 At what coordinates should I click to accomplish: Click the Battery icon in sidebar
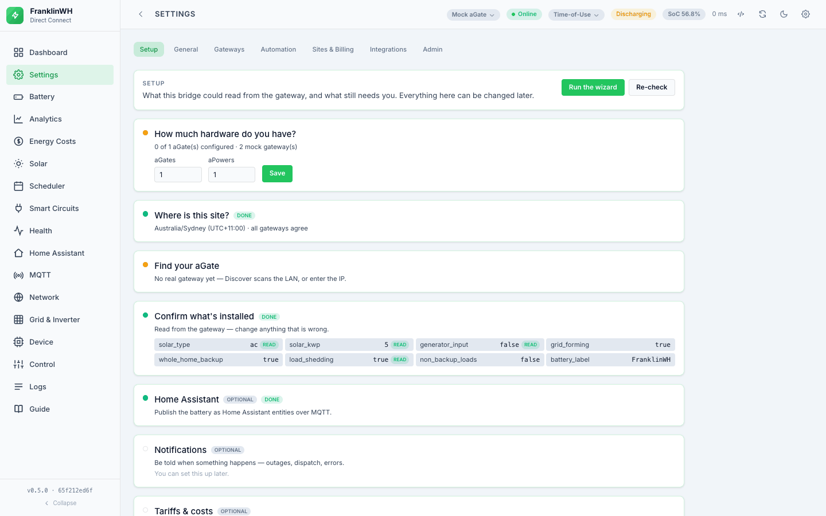pos(18,97)
